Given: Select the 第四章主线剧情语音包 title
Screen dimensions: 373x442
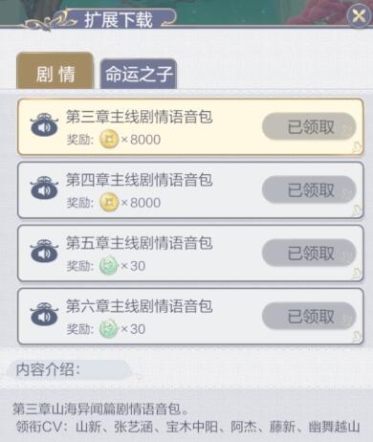Looking at the screenshot, I should (139, 180).
